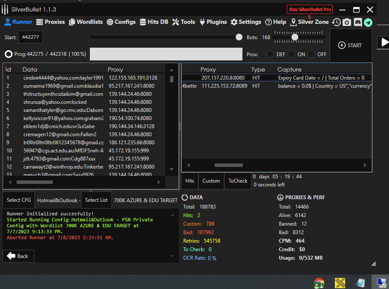Screen dimensions: 389x289
Task: Switch to the ToCheck results tab
Action: (x=238, y=181)
